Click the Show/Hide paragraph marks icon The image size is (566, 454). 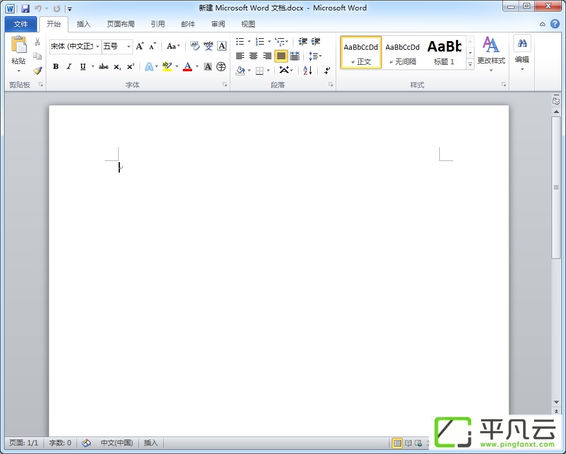pos(327,71)
